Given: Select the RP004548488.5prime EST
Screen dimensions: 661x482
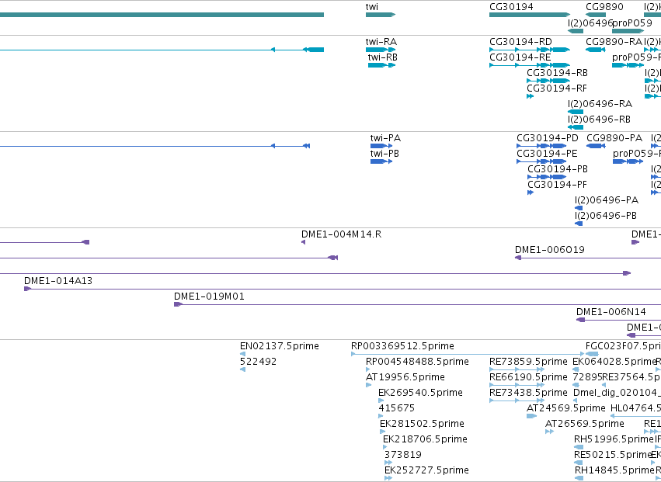Looking at the screenshot, I should (x=367, y=370).
